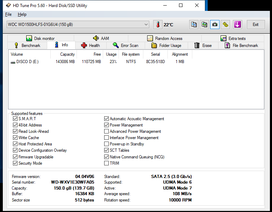Click the 10000 RPM rotation speed value
Screen dimensions: 272x212
[180, 200]
